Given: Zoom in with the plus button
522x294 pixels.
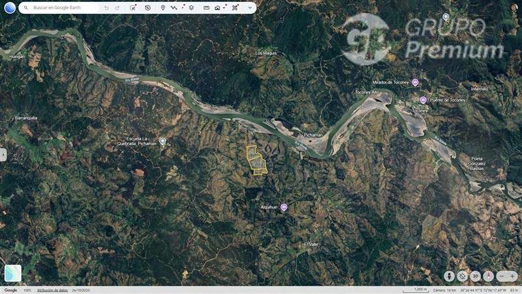Looking at the screenshot, I should point(512,276).
